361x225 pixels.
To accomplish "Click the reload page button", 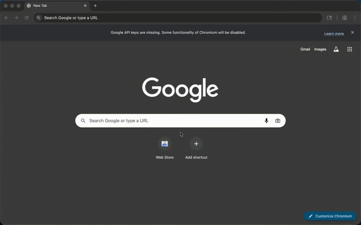I will click(27, 18).
